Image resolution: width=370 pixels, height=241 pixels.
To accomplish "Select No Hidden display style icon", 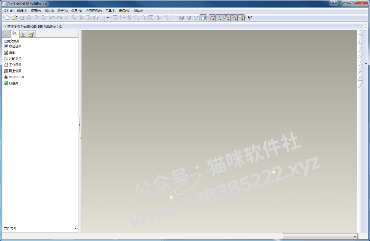I will 196,18.
